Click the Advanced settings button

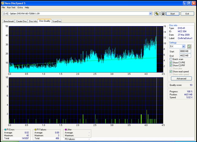[x=181, y=79]
